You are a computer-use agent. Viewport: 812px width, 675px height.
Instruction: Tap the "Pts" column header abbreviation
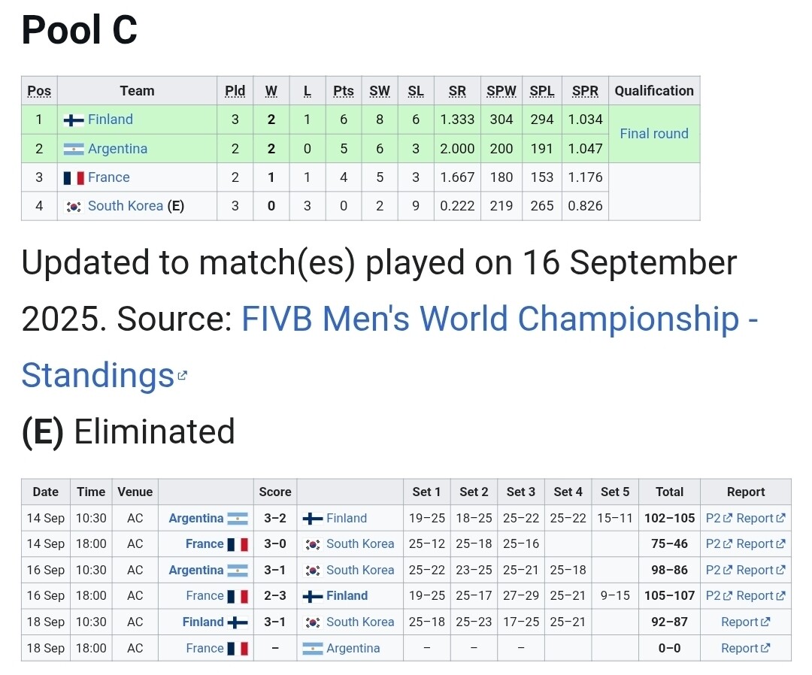(344, 91)
